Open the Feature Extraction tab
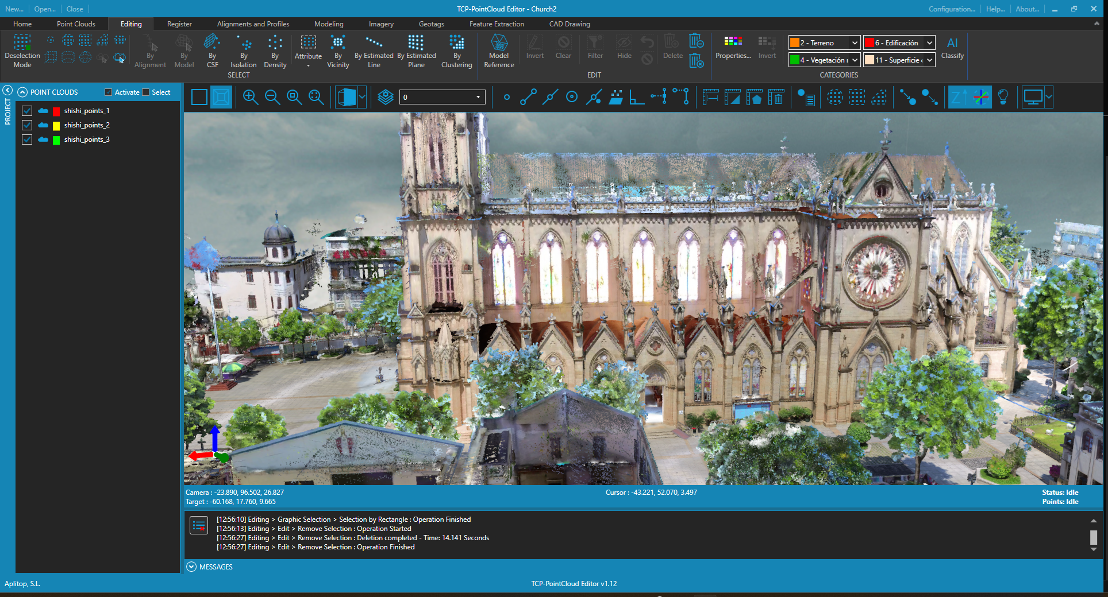 (497, 24)
